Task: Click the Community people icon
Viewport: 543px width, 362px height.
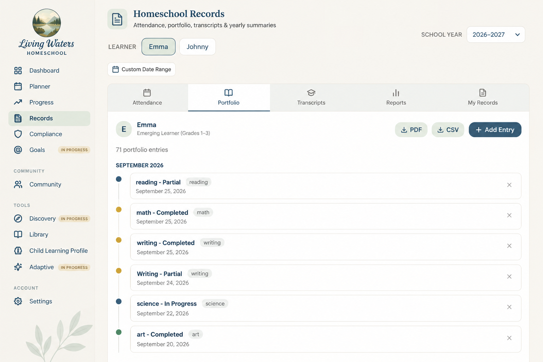Action: pyautogui.click(x=18, y=184)
